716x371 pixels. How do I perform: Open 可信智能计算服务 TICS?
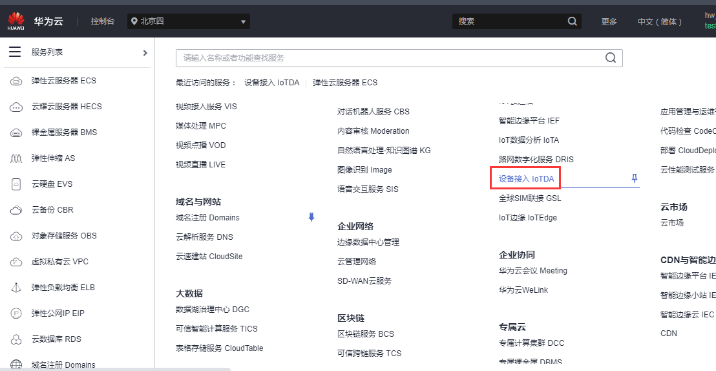(216, 328)
